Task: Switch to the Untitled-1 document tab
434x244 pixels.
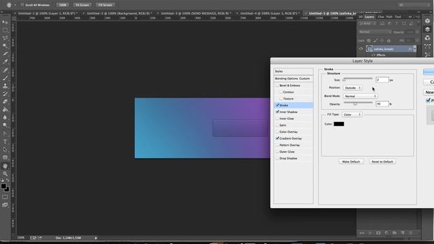Action: (47, 14)
